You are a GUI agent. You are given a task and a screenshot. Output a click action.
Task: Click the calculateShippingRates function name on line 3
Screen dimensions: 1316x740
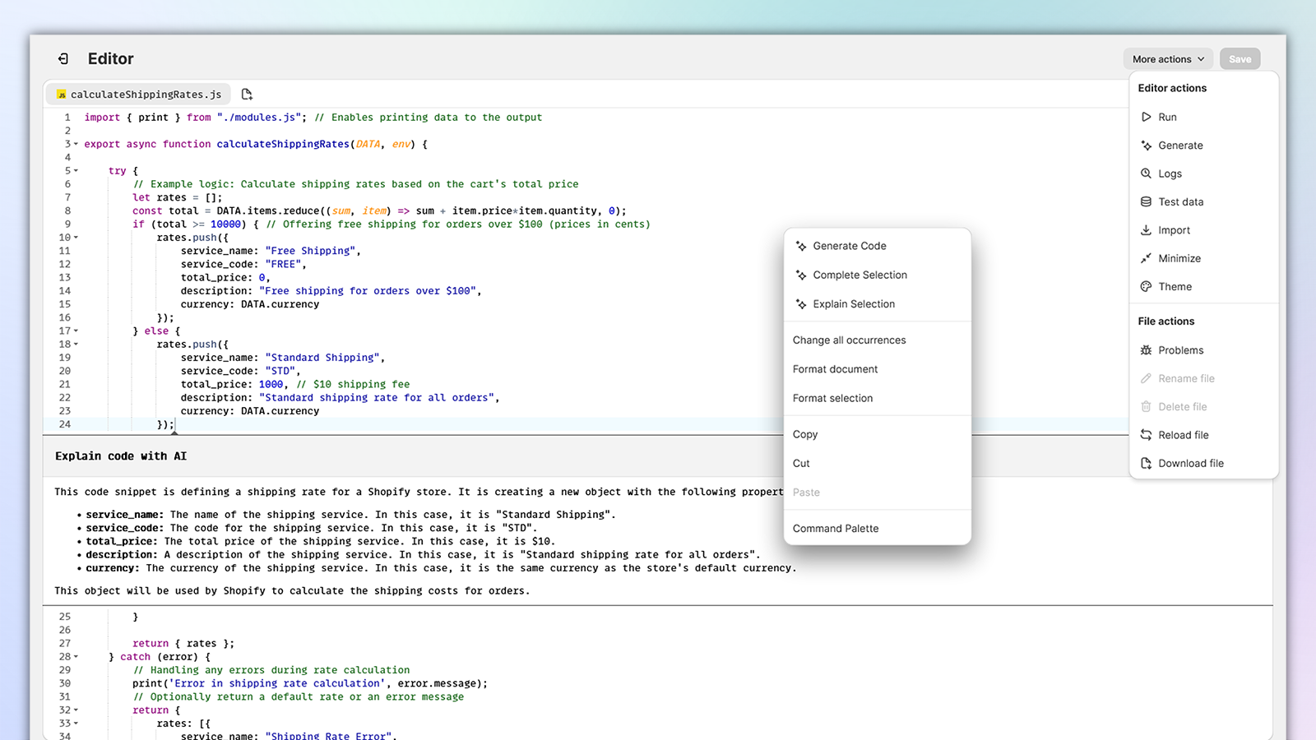pyautogui.click(x=283, y=144)
